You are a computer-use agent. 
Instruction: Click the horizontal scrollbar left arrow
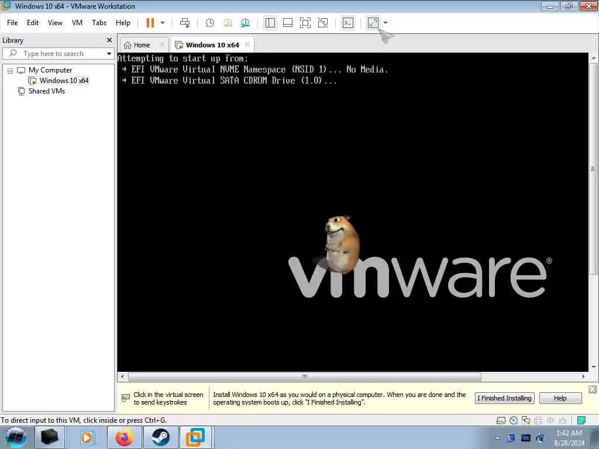tap(122, 377)
